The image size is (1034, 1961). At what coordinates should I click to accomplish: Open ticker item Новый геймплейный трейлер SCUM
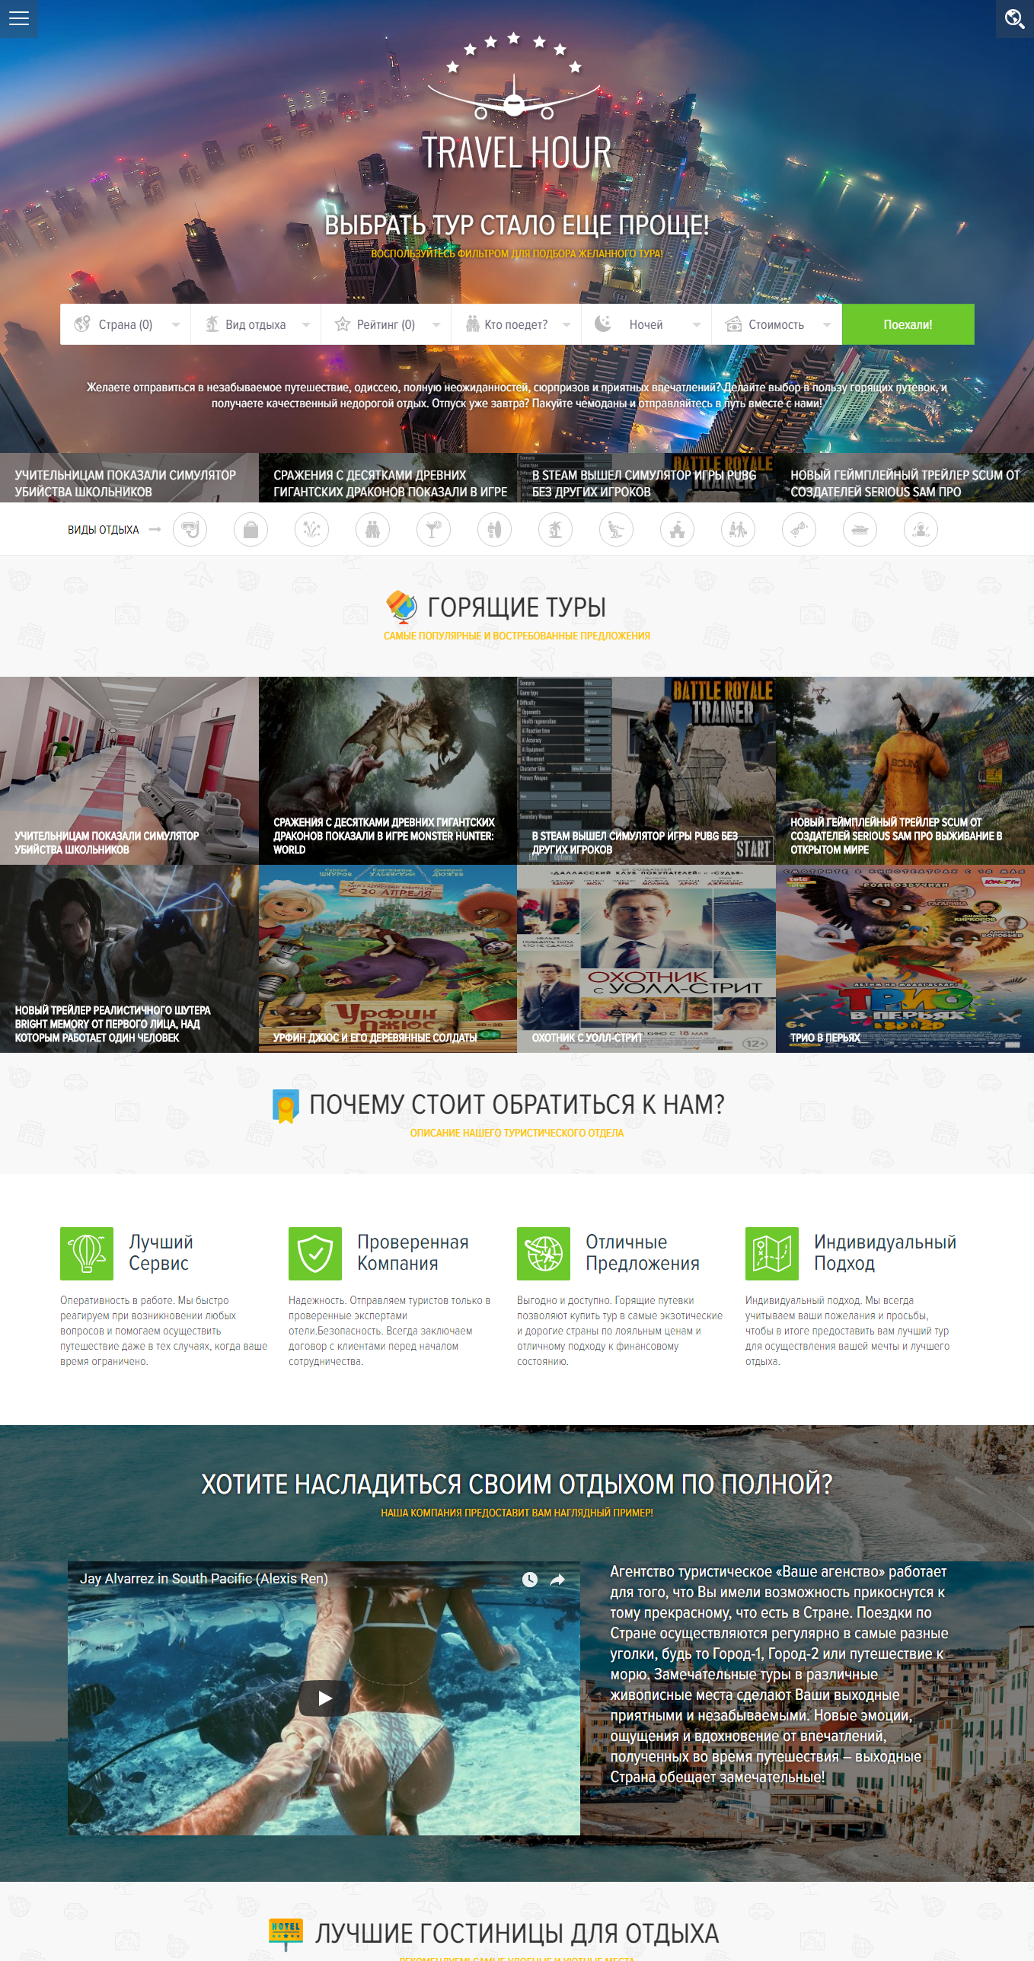click(905, 478)
